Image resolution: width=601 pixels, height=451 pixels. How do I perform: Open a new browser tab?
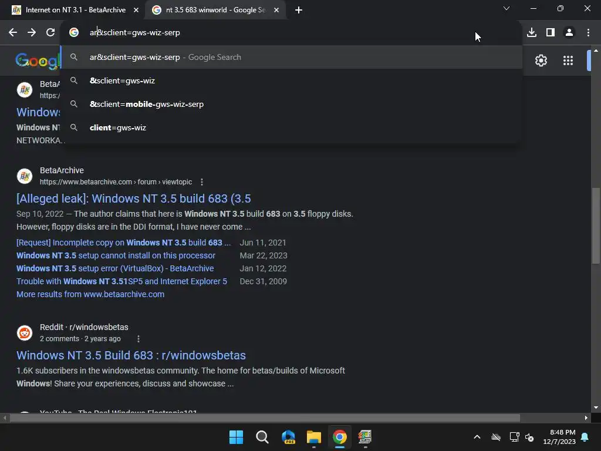click(x=299, y=10)
